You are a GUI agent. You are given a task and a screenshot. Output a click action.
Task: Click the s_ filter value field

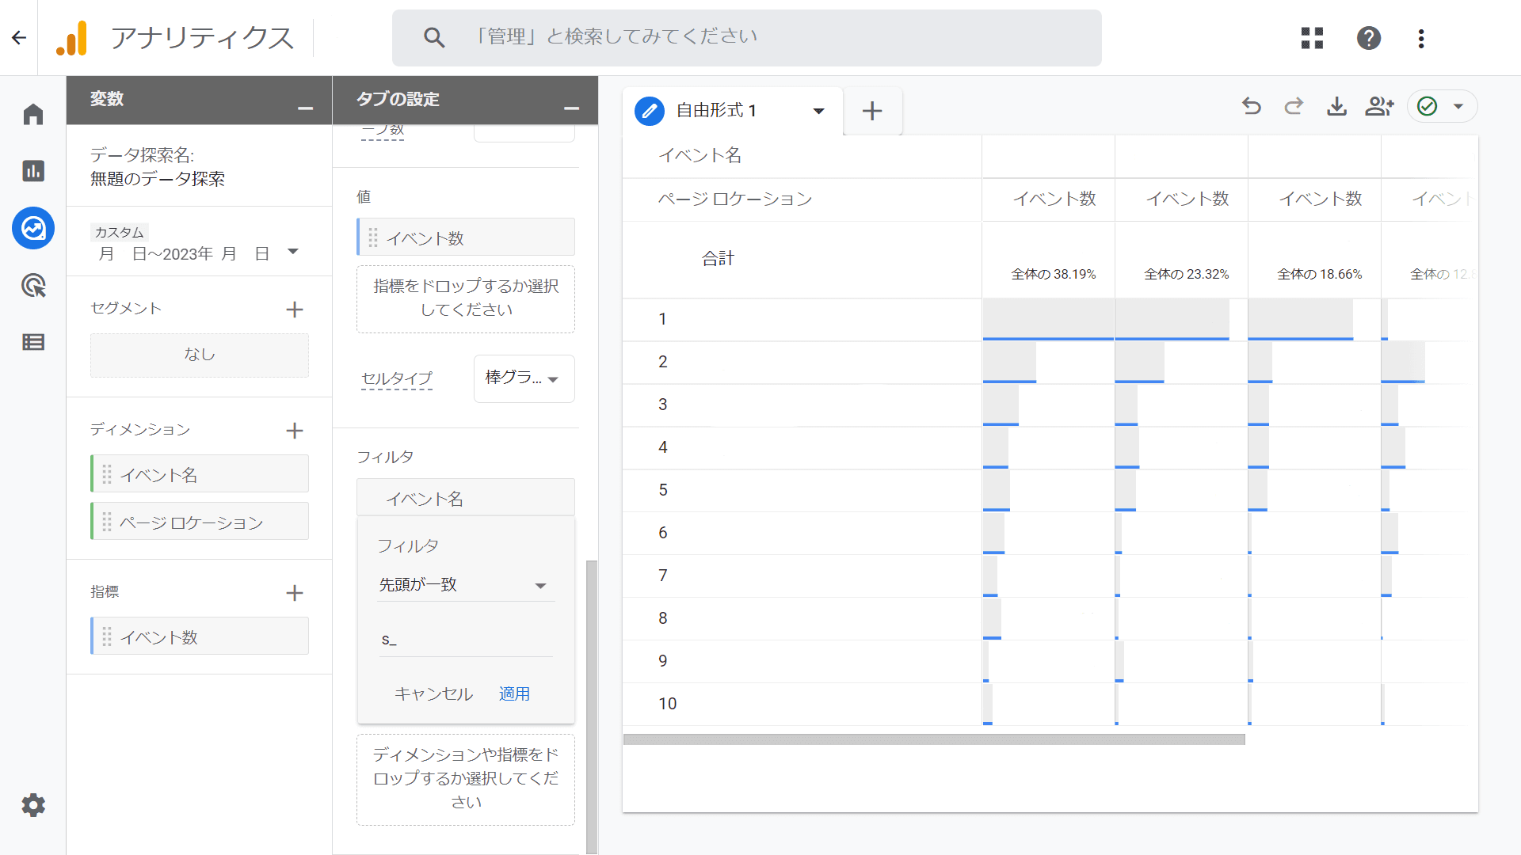pyautogui.click(x=465, y=640)
